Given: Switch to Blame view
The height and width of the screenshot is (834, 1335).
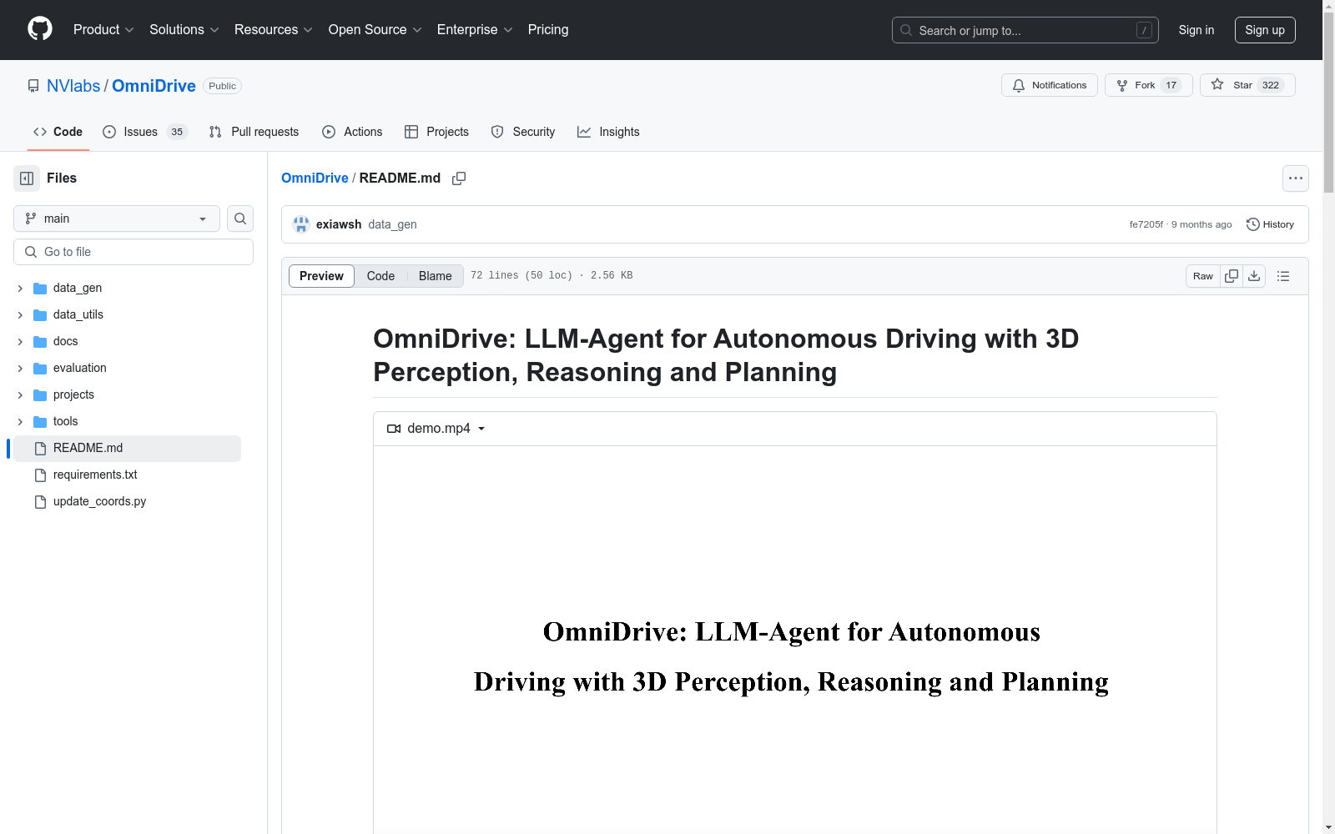Looking at the screenshot, I should tap(435, 275).
